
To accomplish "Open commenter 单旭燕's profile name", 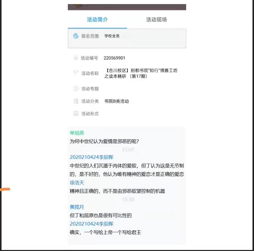I will 77,133.
